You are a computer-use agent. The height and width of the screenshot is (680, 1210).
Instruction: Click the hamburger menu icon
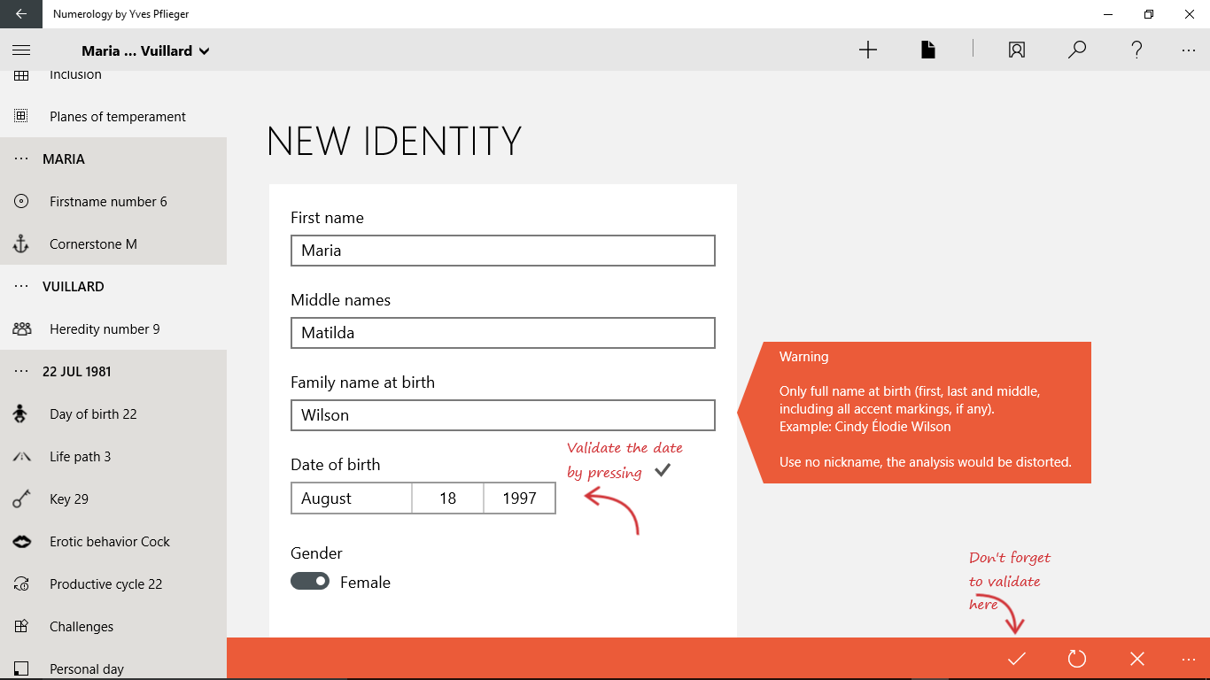[x=21, y=50]
